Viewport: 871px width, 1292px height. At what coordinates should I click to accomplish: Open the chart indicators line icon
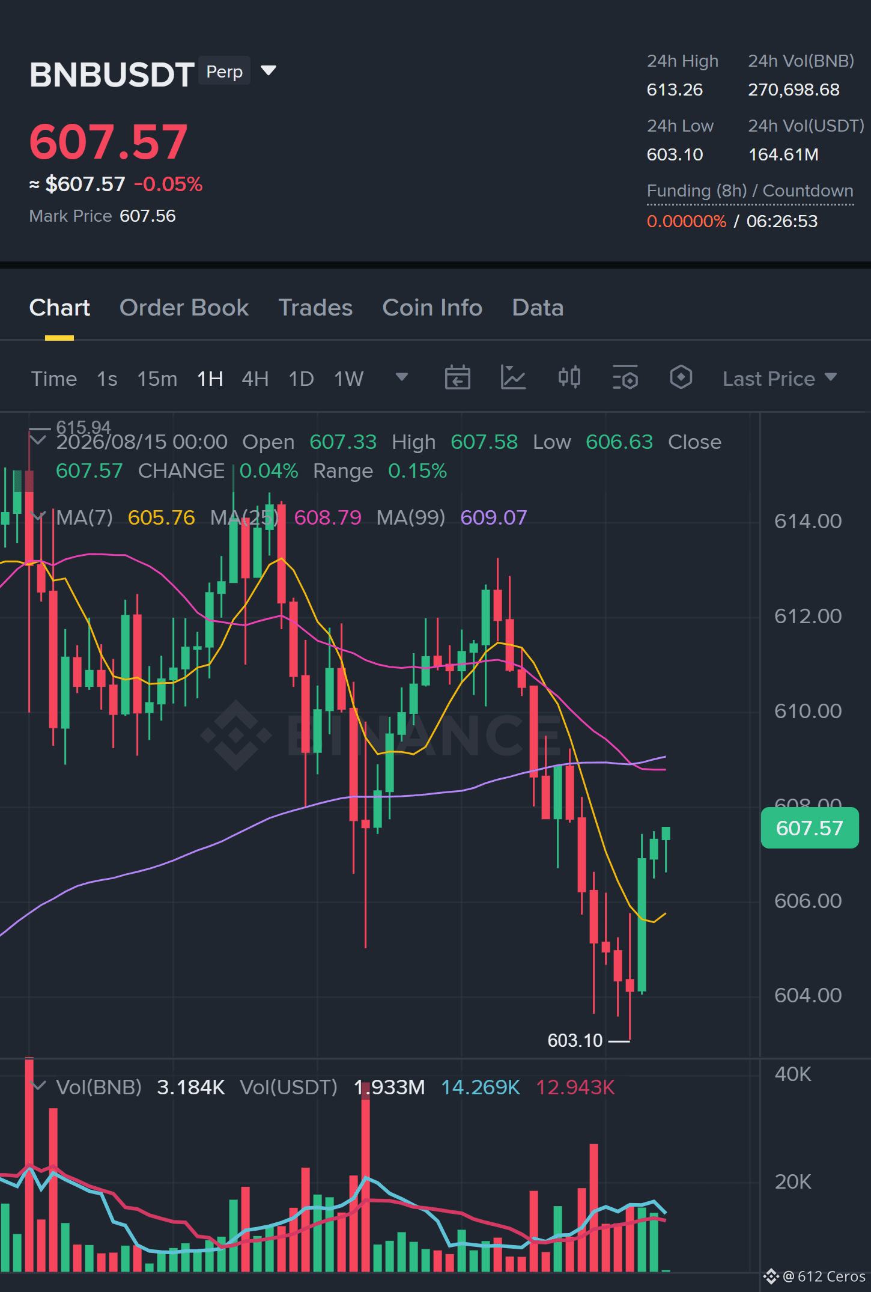[x=513, y=378]
